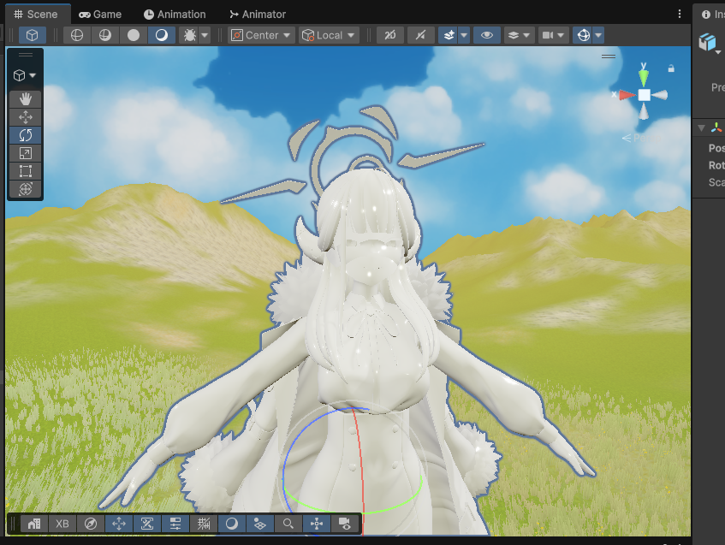Switch to the Scene tab
Image resolution: width=725 pixels, height=545 pixels.
(x=36, y=15)
